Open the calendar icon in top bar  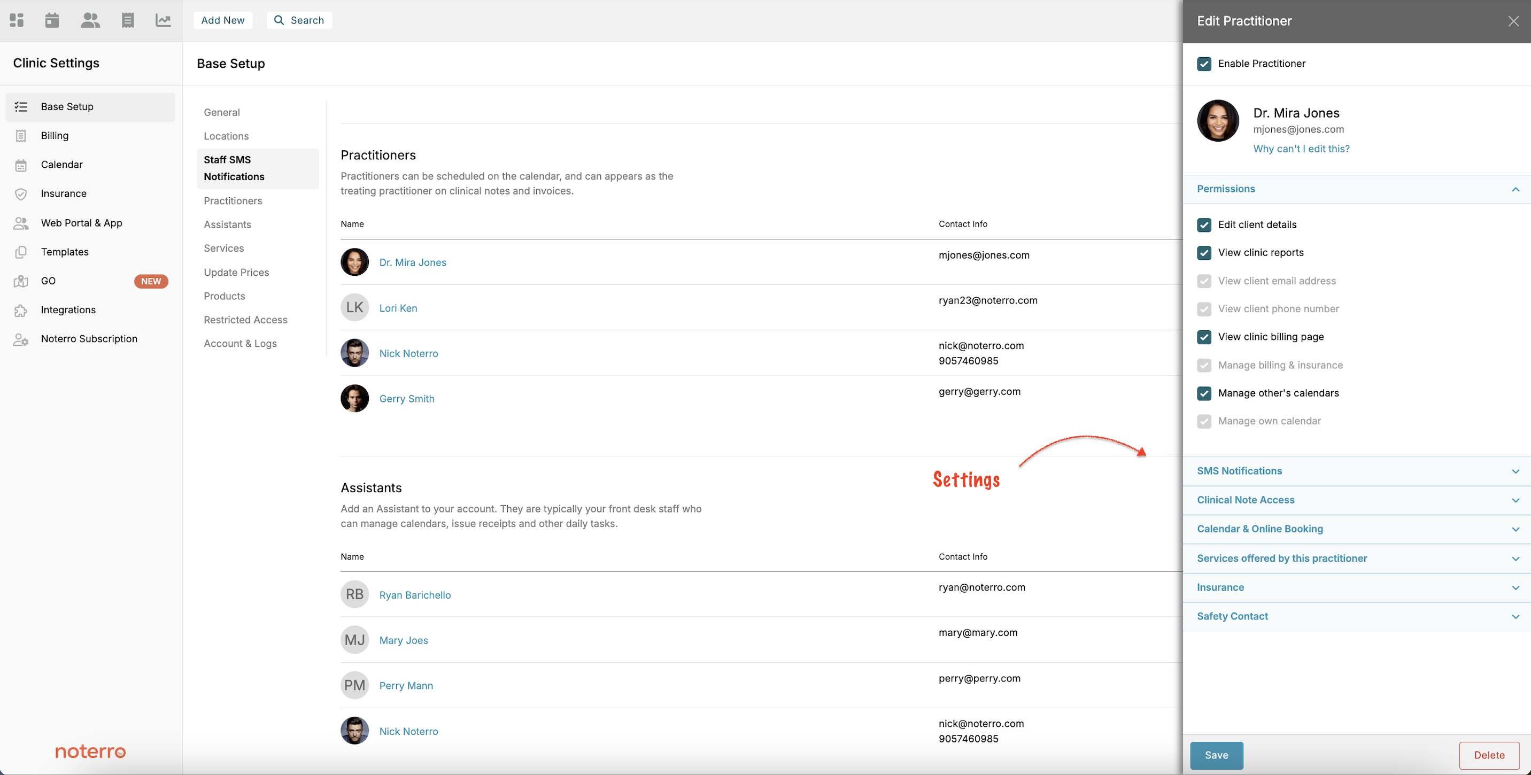coord(52,20)
